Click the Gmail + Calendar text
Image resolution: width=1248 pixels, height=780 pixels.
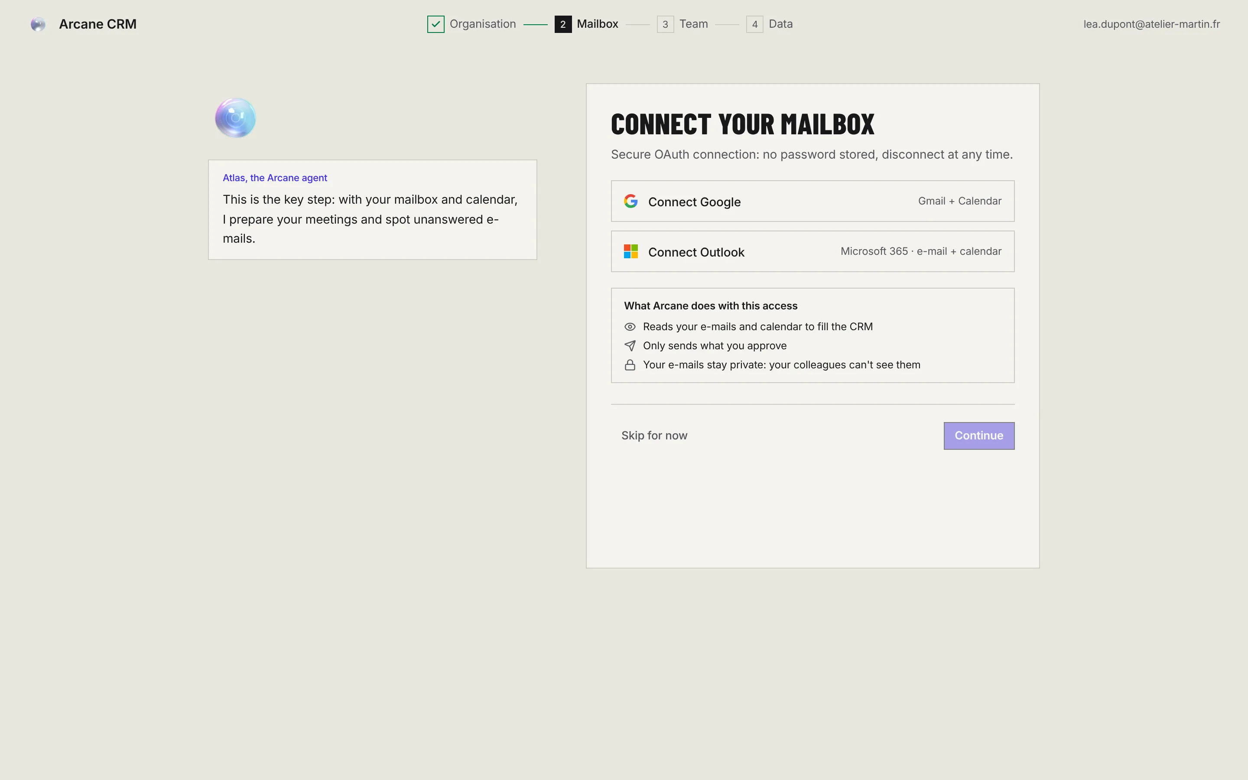point(960,201)
